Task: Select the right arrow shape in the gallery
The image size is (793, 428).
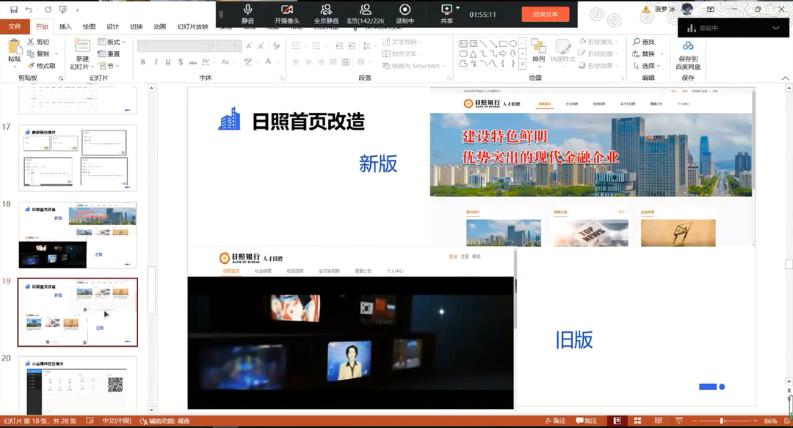Action: click(503, 53)
